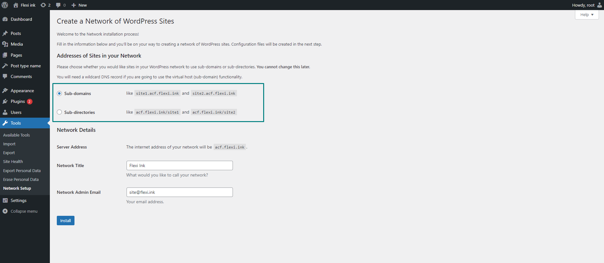Click the home icon beside Flexi ink
This screenshot has width=604, height=263.
pyautogui.click(x=16, y=5)
